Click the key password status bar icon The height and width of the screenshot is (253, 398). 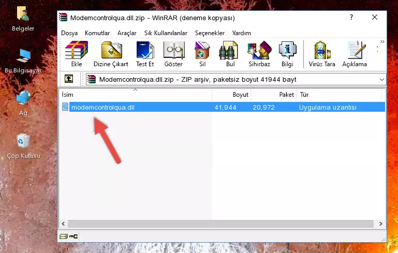73,236
